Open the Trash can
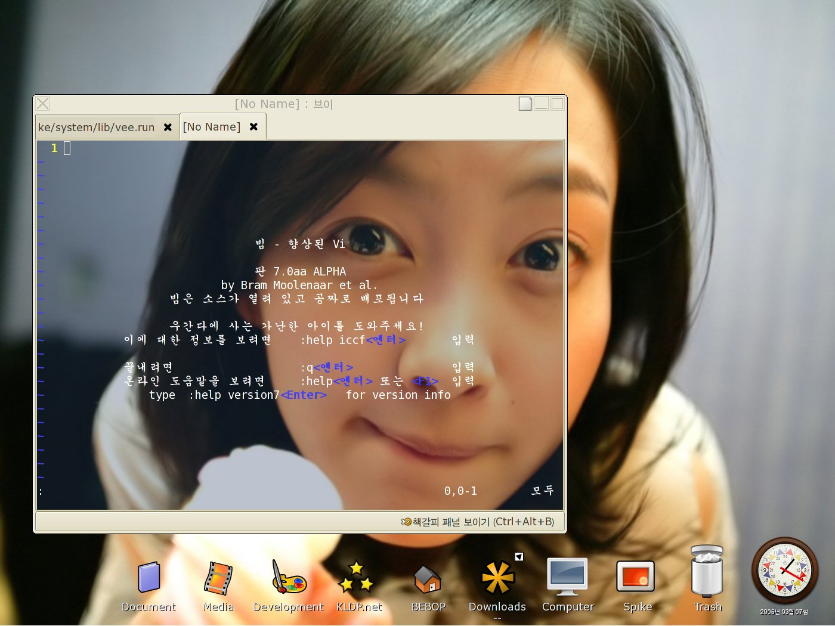835x626 pixels. click(x=707, y=572)
